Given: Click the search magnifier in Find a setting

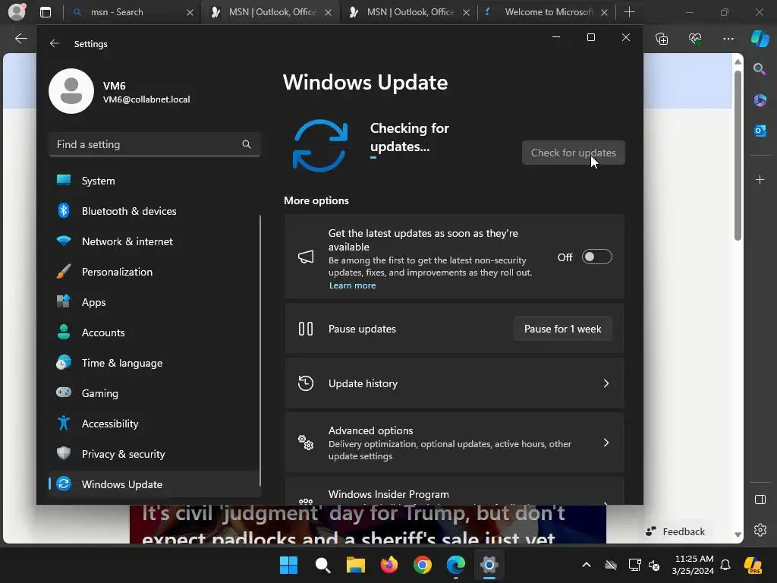Looking at the screenshot, I should [x=247, y=144].
